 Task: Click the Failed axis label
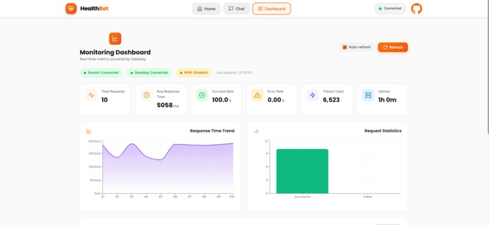point(368,197)
